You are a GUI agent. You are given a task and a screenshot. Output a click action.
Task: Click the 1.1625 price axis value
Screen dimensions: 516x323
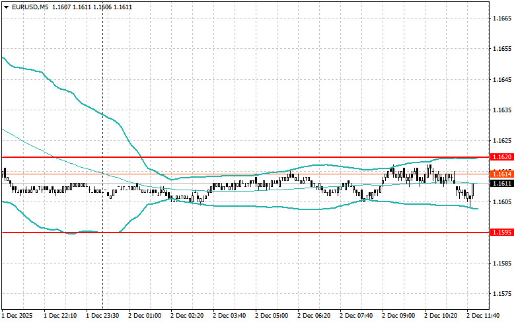(x=502, y=141)
